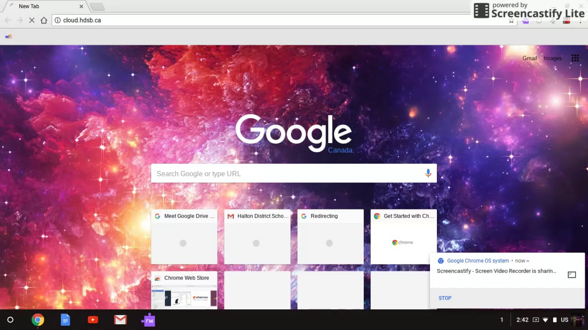Open a new tab with the tab button
Viewport: 588px width, 330px height.
[x=97, y=7]
